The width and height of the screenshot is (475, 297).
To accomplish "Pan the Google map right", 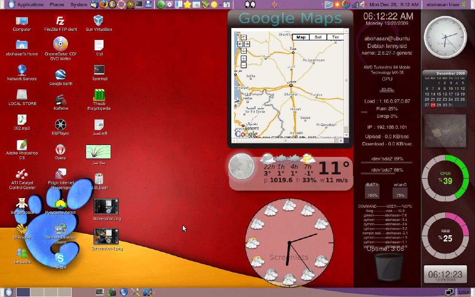I will [247, 44].
